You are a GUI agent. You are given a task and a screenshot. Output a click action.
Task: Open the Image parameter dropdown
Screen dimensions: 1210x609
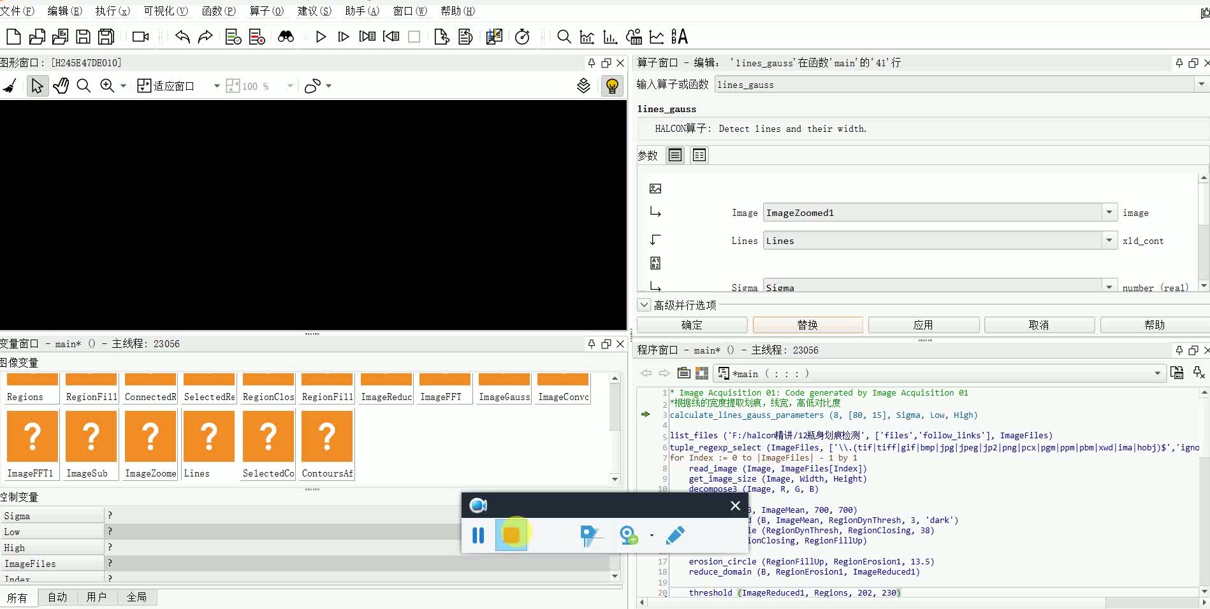point(1109,213)
